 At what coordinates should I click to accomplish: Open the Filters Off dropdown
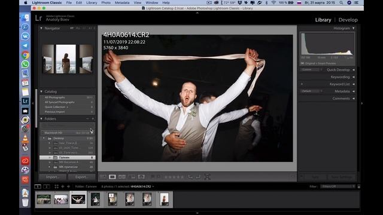click(338, 186)
